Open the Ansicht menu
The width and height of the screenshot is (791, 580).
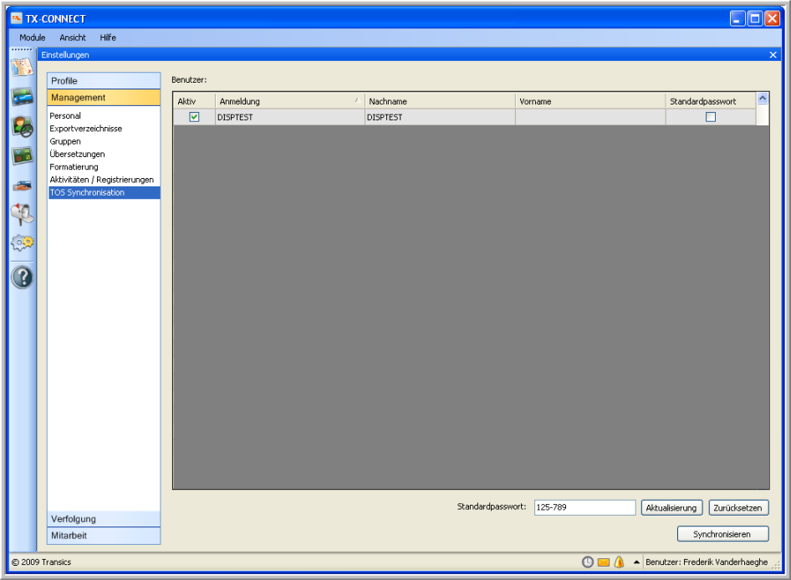click(73, 38)
